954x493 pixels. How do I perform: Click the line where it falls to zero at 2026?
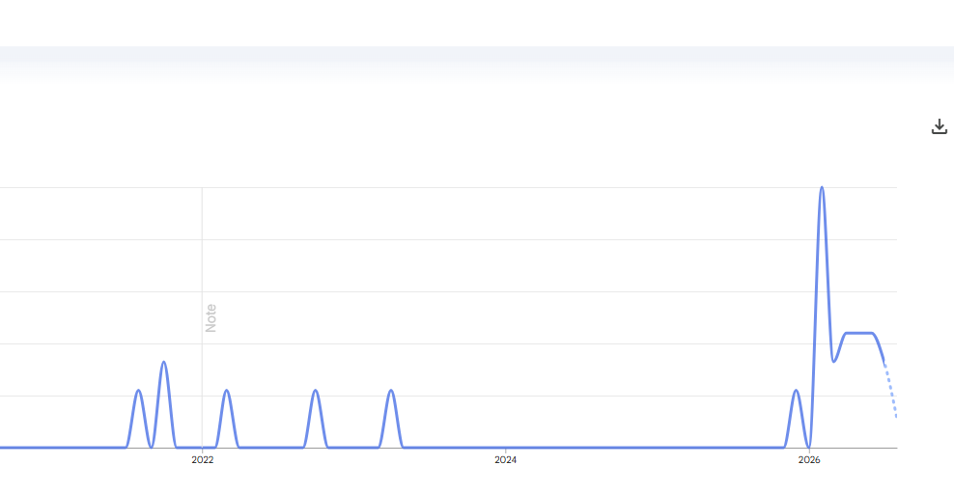(x=809, y=447)
